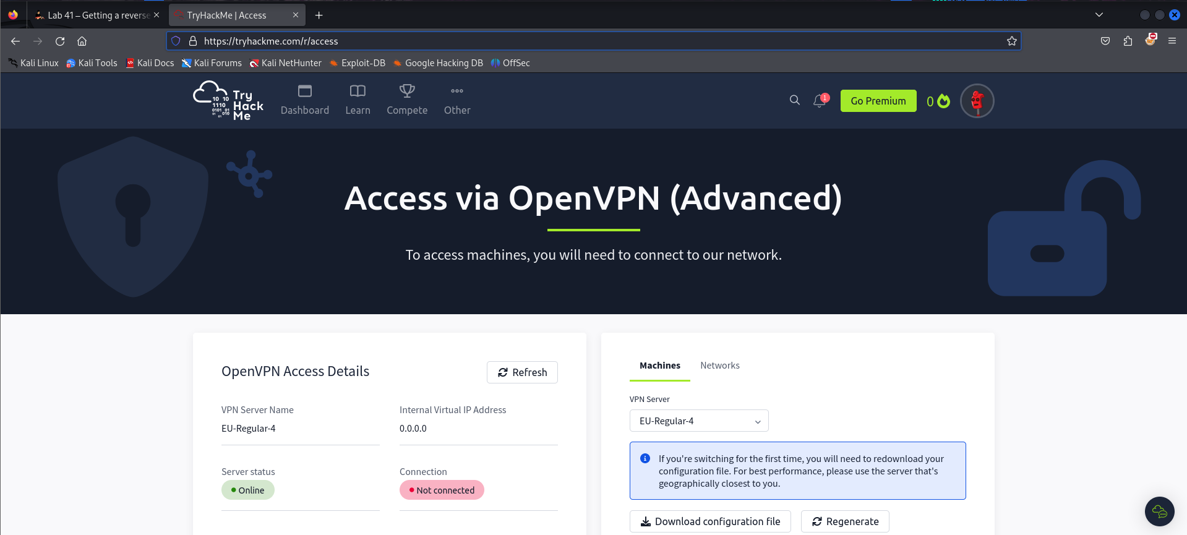This screenshot has width=1187, height=535.
Task: Close the Lab 41 tab
Action: pos(156,15)
